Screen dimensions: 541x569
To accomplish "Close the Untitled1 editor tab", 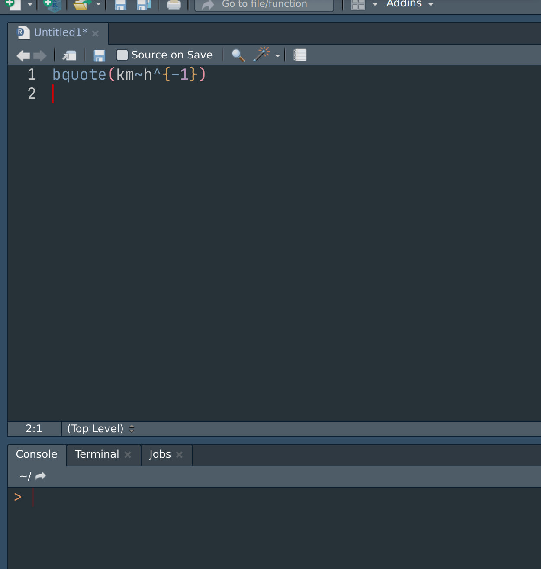I will point(96,33).
